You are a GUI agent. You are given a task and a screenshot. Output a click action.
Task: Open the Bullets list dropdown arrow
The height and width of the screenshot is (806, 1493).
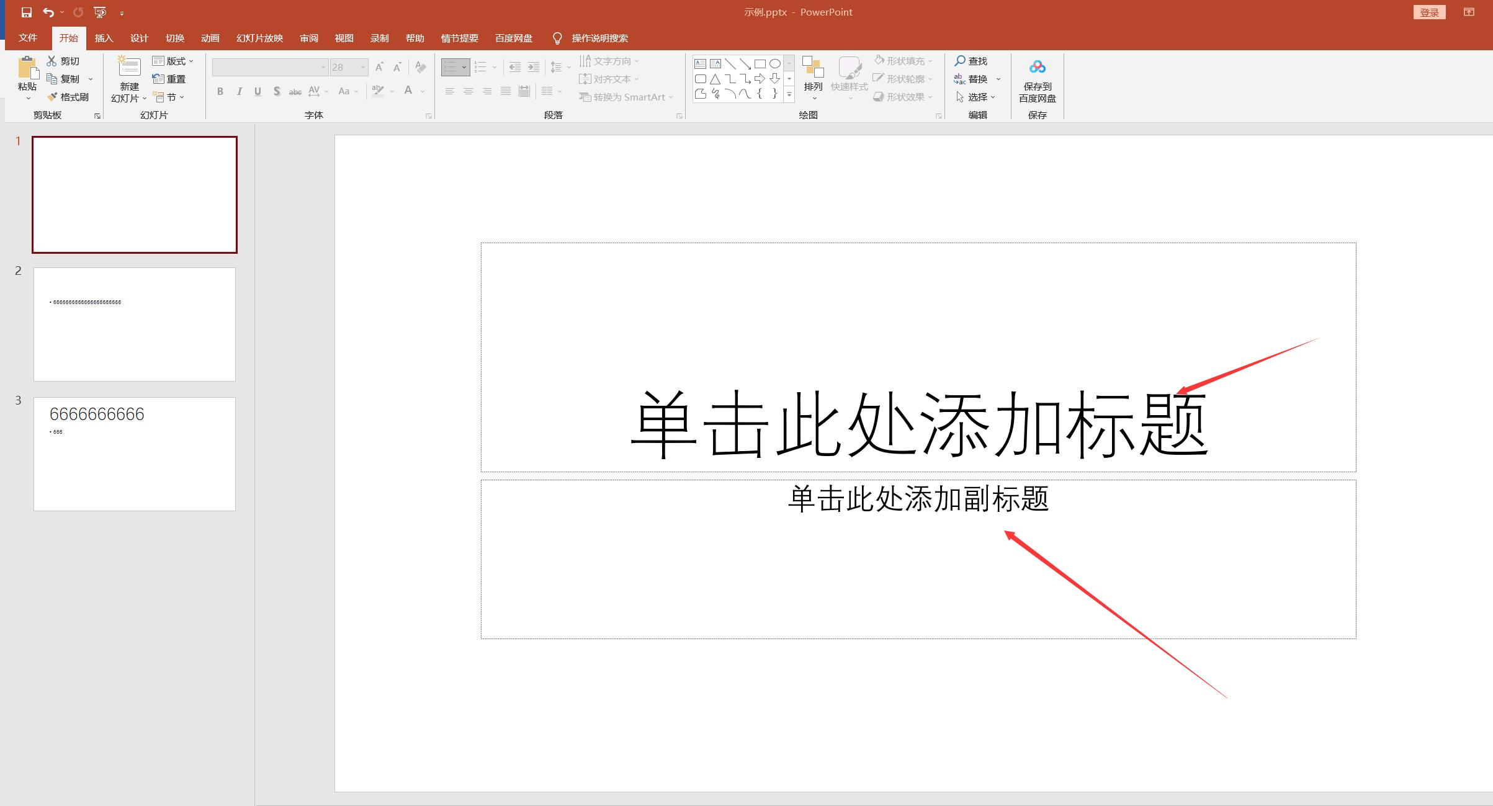point(464,67)
